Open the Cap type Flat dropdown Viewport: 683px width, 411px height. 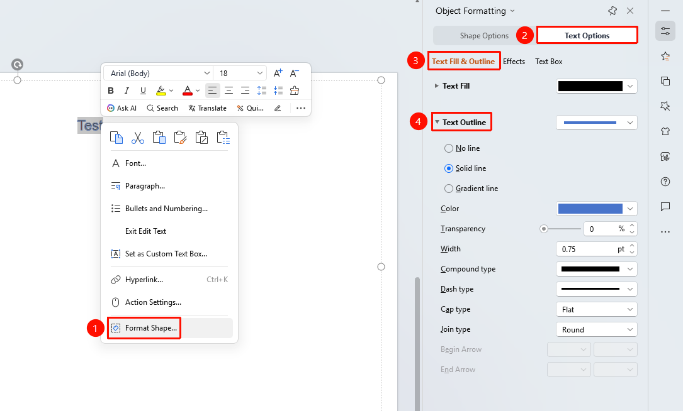(596, 309)
